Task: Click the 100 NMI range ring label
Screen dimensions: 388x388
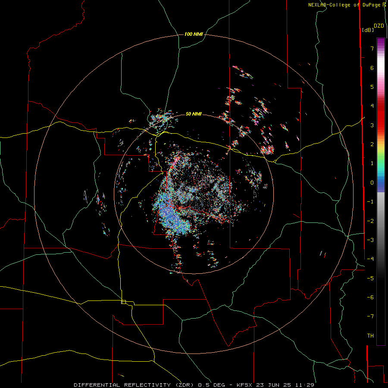Action: 194,34
